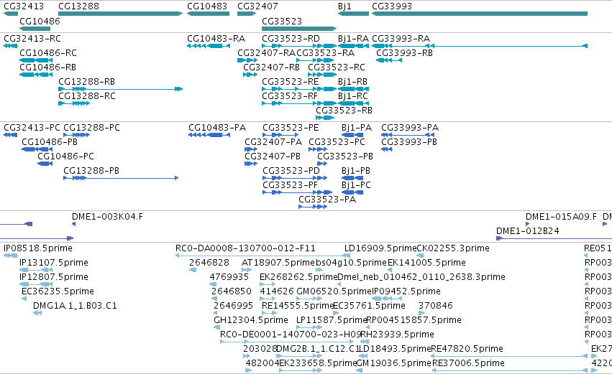Click EST label RE37006.5prime

click(x=468, y=364)
